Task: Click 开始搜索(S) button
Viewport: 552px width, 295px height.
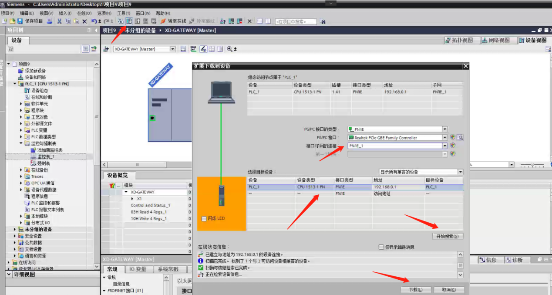Action: pyautogui.click(x=448, y=236)
